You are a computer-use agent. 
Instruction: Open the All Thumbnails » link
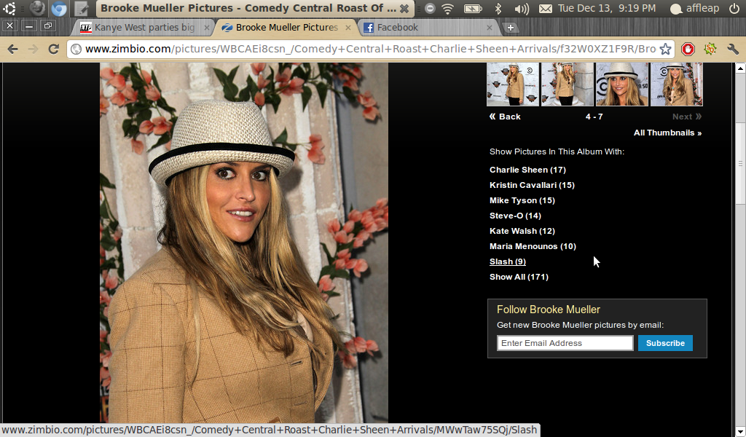(667, 133)
